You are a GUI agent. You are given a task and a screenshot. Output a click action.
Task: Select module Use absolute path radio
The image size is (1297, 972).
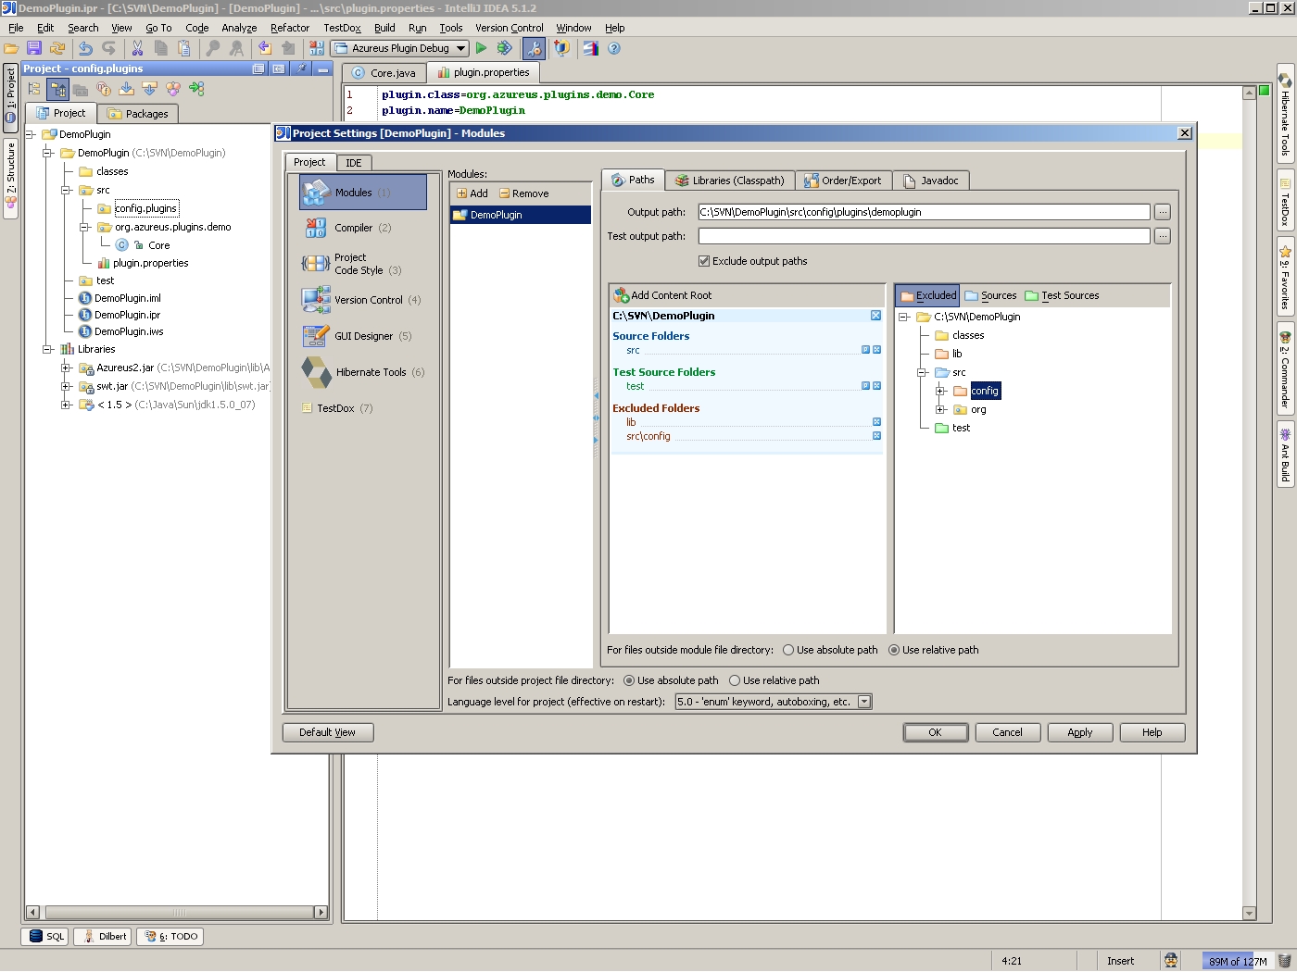tap(788, 650)
